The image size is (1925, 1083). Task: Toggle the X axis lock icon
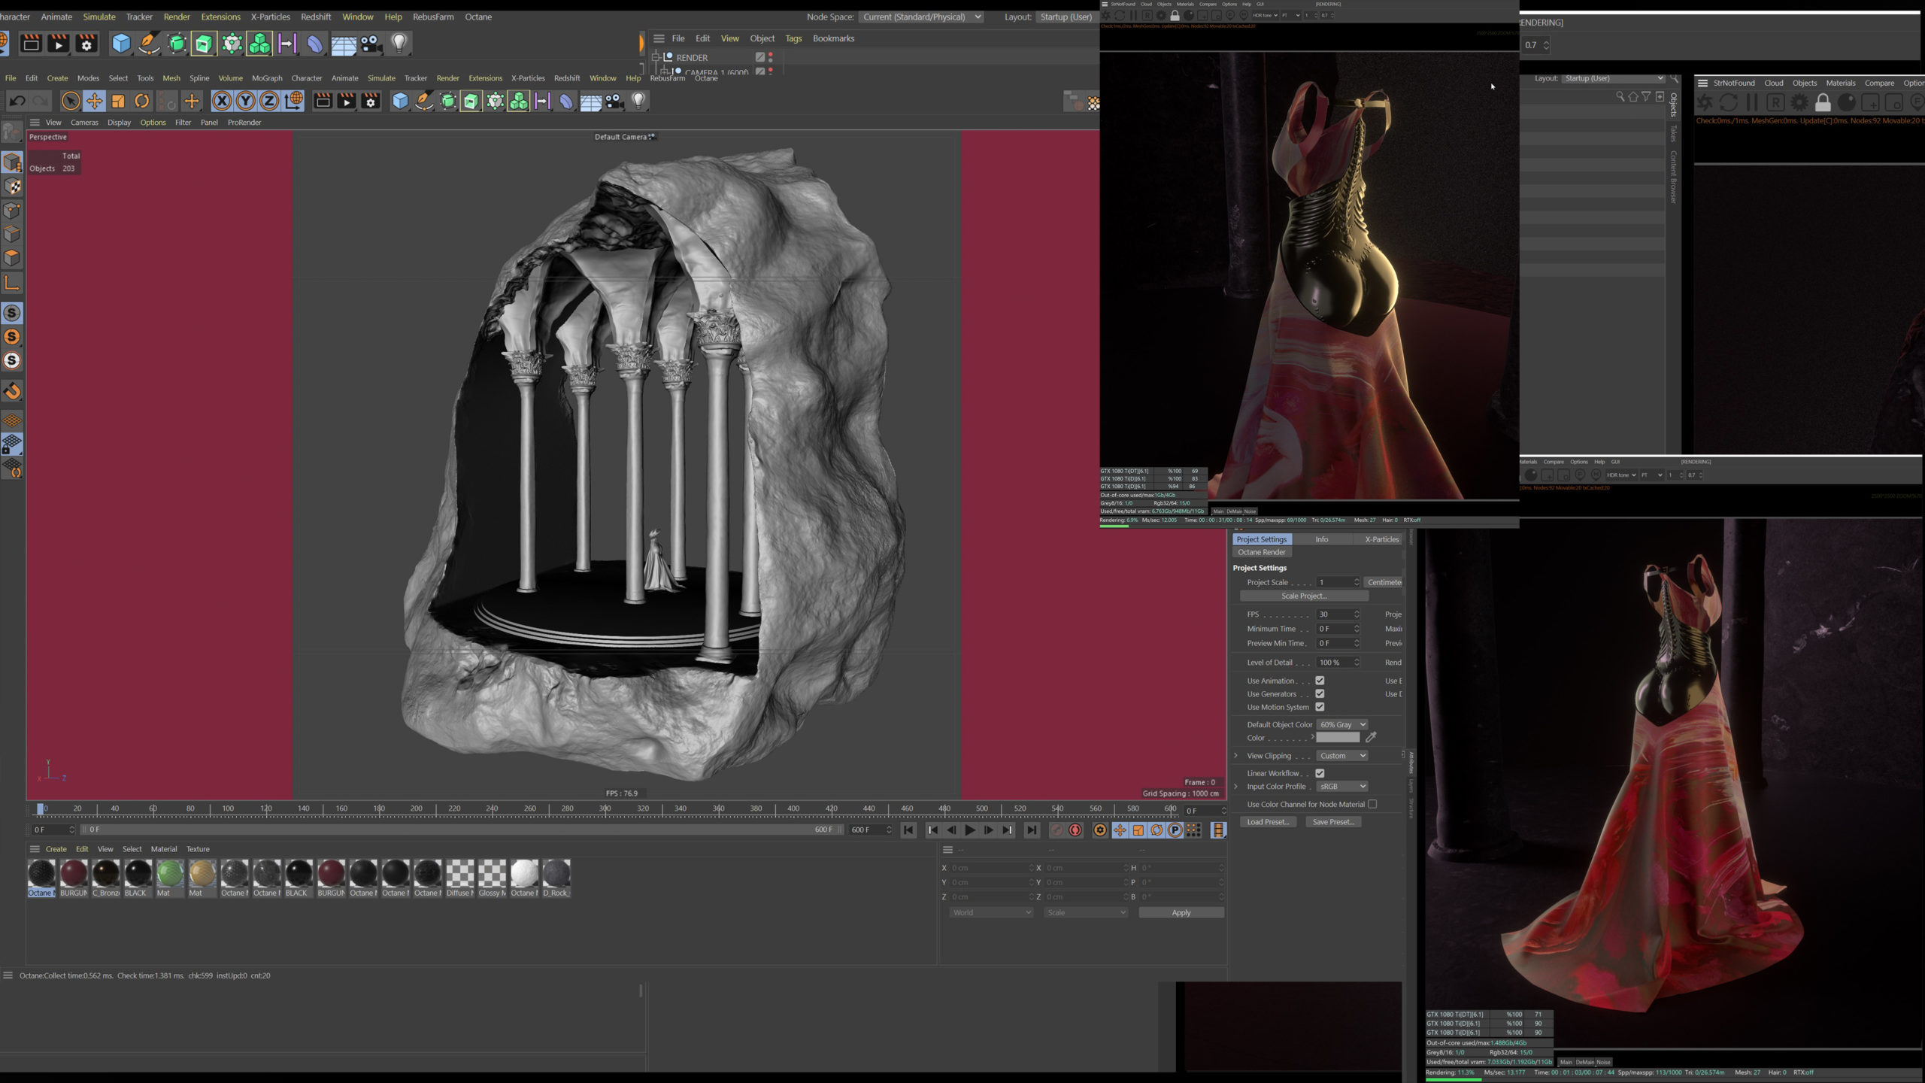221,101
